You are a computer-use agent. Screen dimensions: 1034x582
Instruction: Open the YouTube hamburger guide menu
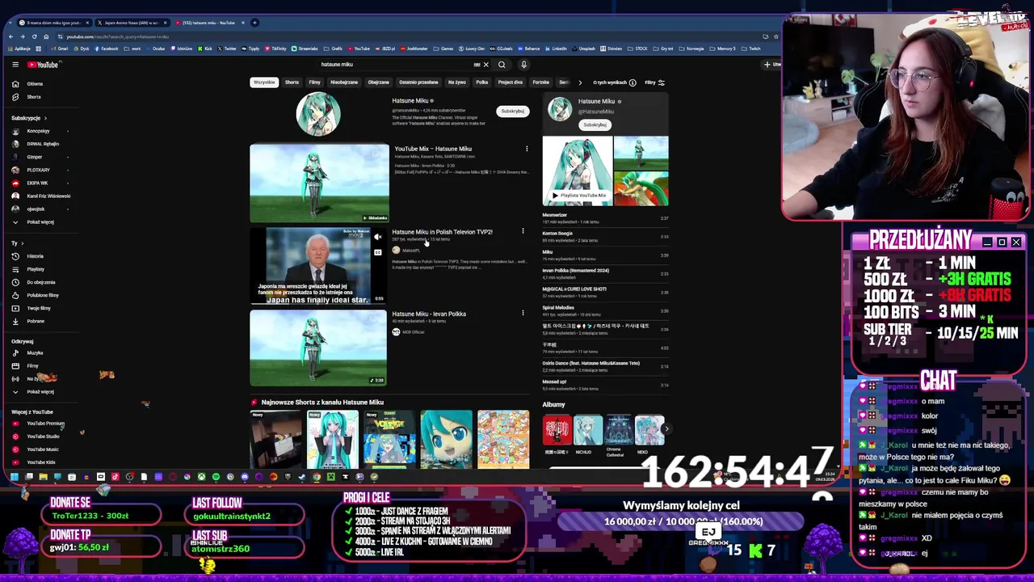15,65
